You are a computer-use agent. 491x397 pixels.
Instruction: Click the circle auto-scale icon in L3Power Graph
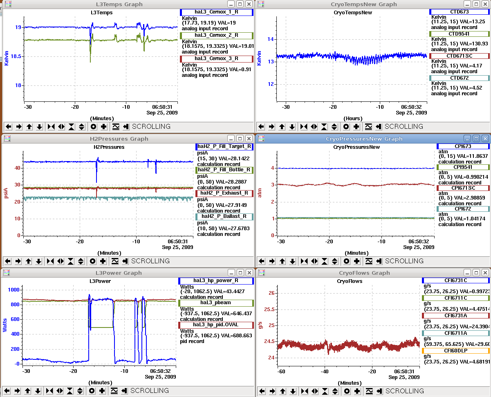click(x=92, y=391)
